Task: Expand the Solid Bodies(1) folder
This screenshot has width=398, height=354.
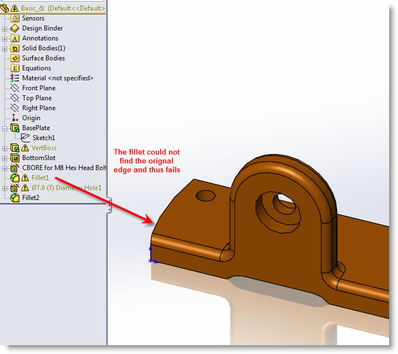Action: [x=5, y=48]
